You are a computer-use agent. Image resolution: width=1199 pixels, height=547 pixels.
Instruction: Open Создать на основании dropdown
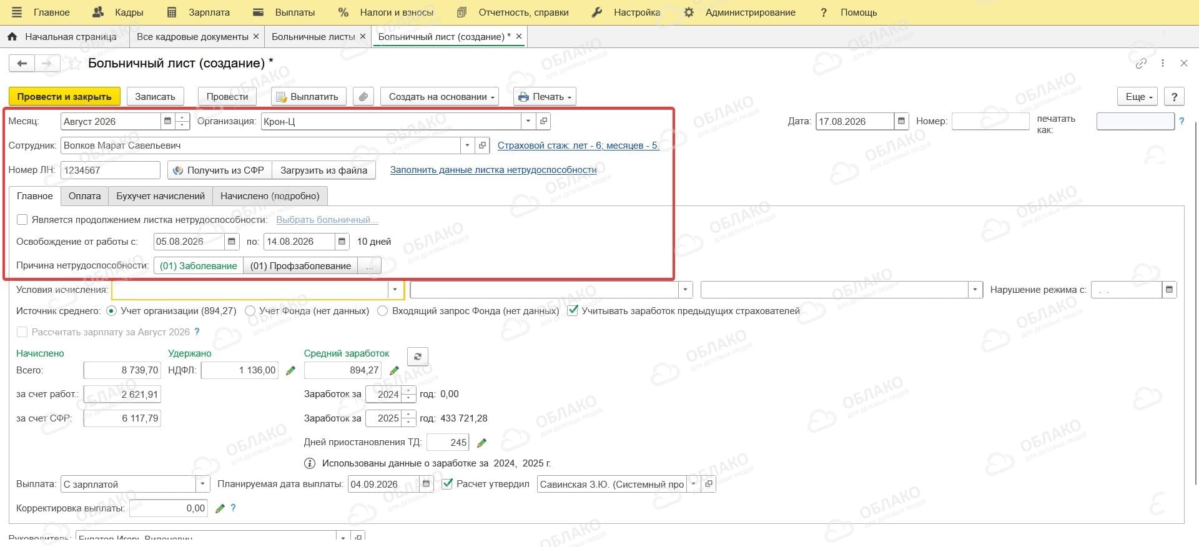click(x=440, y=97)
